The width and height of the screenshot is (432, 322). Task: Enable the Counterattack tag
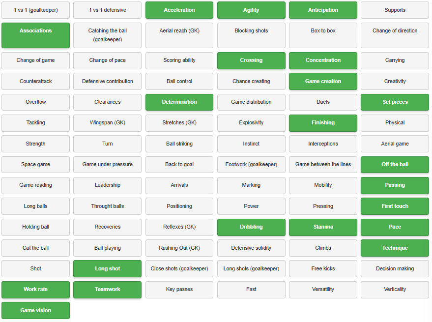coord(35,82)
